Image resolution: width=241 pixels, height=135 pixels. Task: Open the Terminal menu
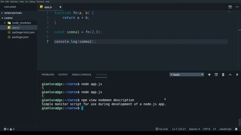[x=40, y=1]
